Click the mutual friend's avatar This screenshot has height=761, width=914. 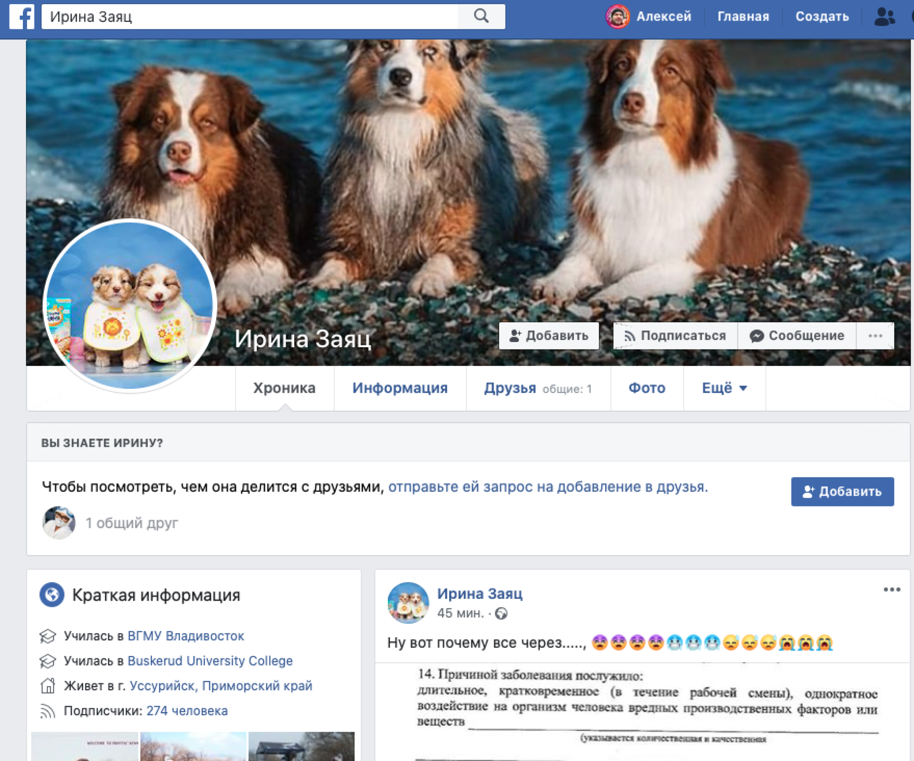(x=58, y=523)
